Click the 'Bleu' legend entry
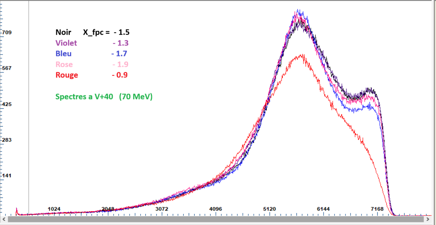Viewport: 436px width, 225px height. [x=64, y=54]
